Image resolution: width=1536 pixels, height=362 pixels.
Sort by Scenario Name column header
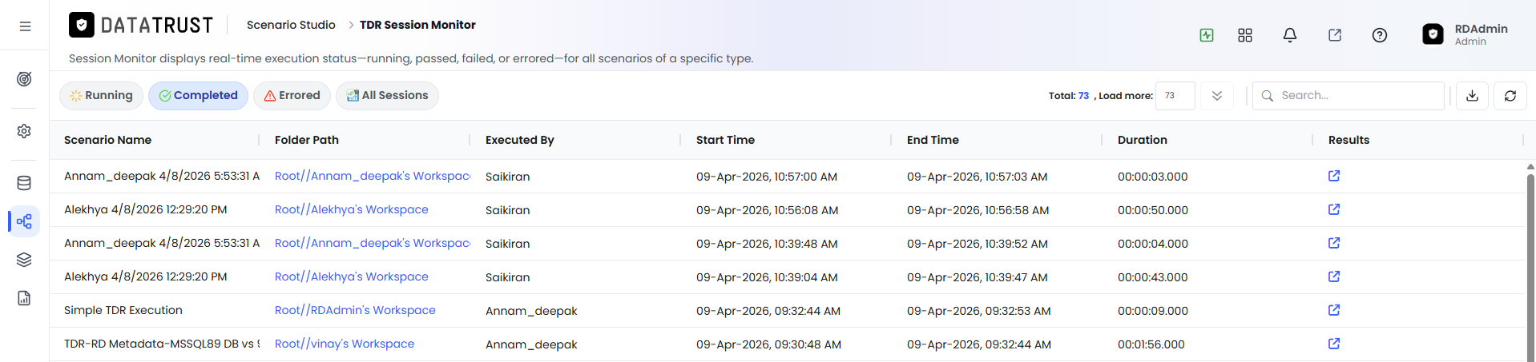(107, 140)
